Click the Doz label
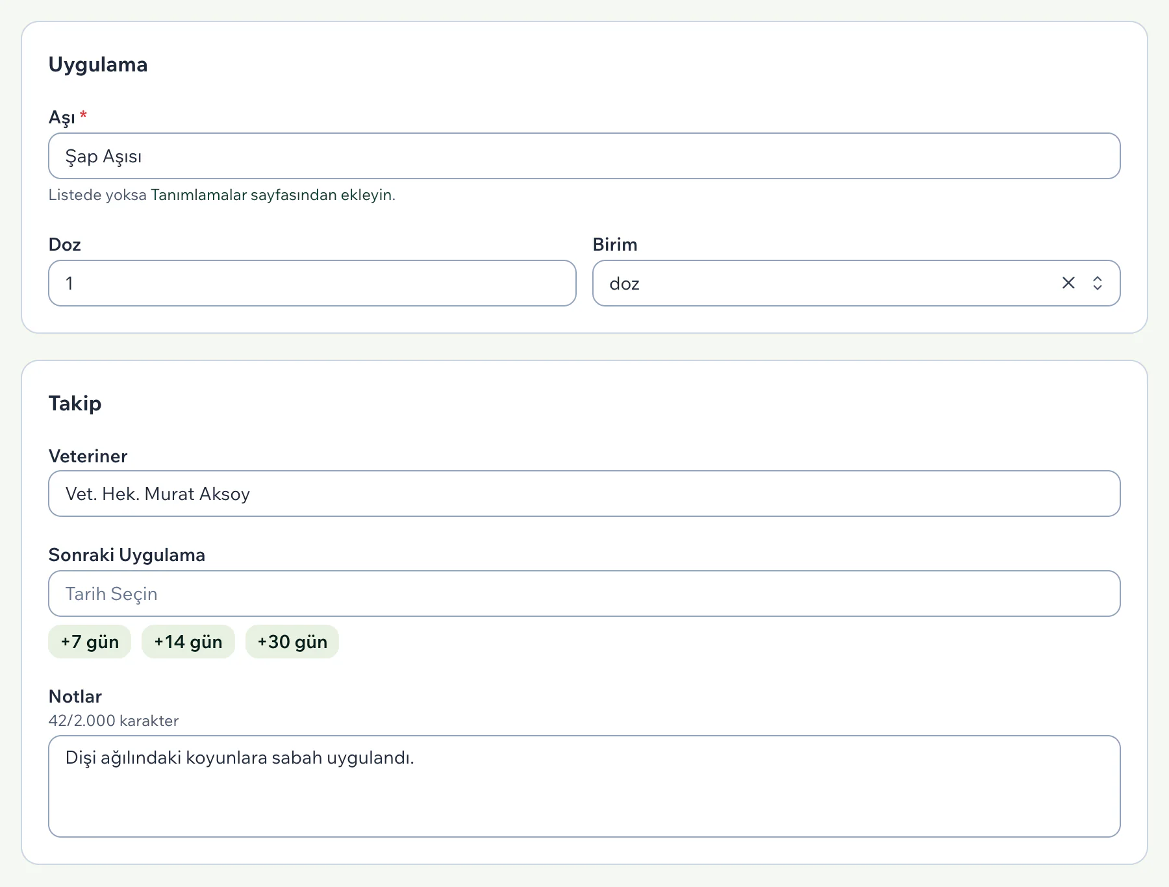 coord(65,245)
